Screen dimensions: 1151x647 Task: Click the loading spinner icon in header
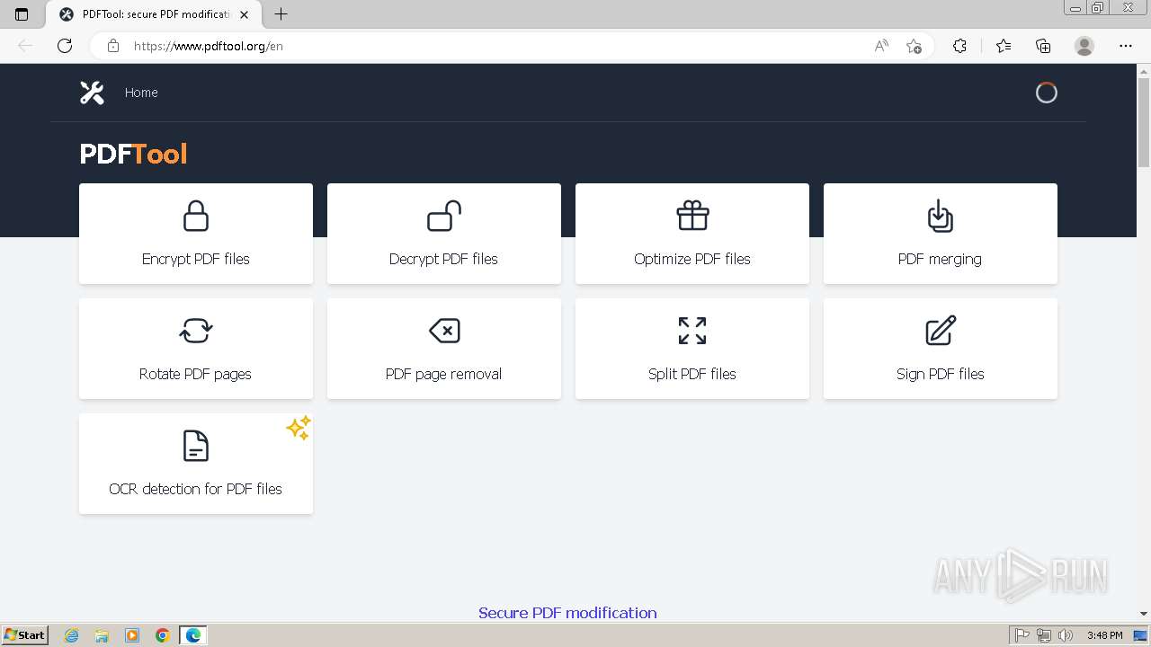point(1046,93)
